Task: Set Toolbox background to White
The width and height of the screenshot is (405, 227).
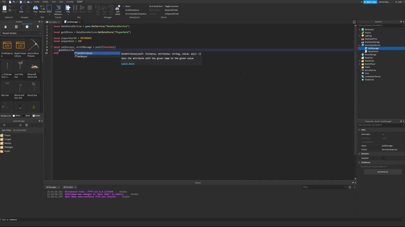Action: coord(16,116)
